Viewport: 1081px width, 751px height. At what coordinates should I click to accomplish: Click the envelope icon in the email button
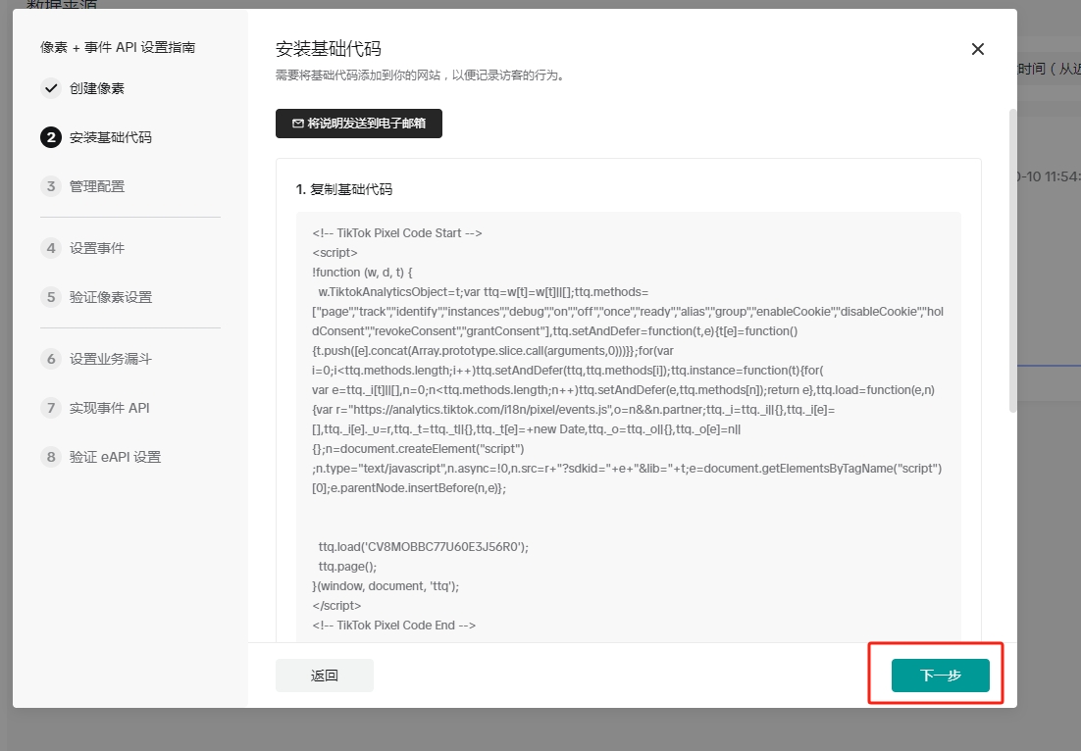pos(298,124)
